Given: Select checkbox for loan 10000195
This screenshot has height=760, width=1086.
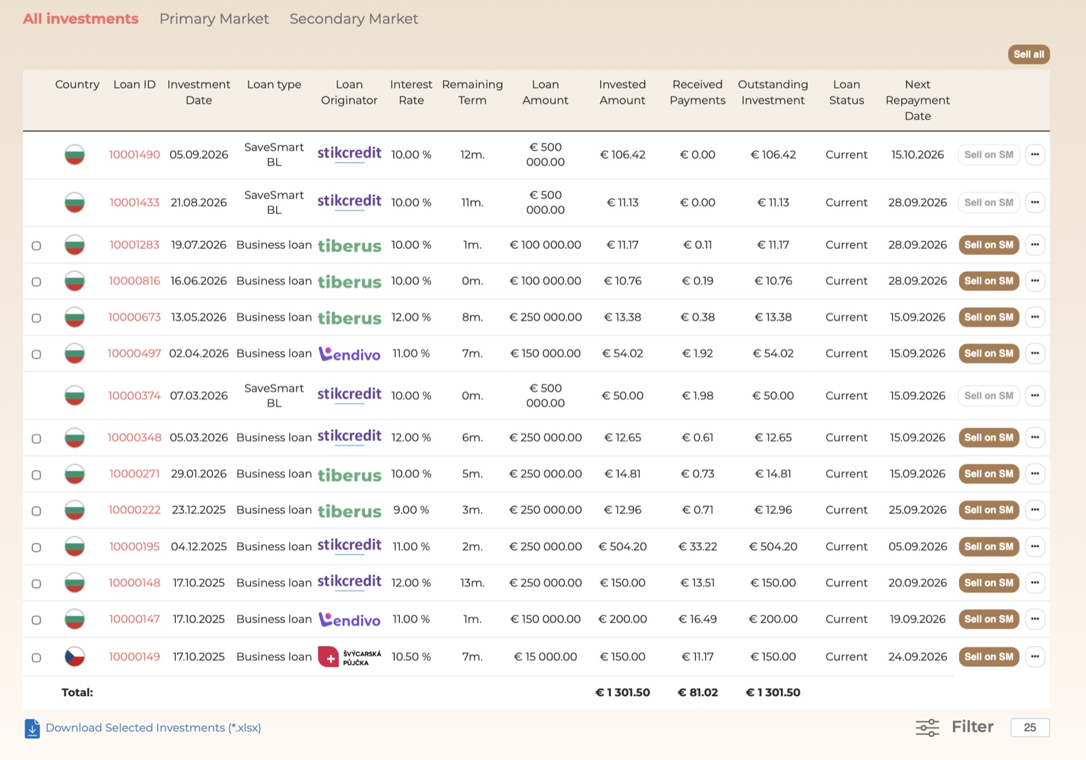Looking at the screenshot, I should [37, 548].
